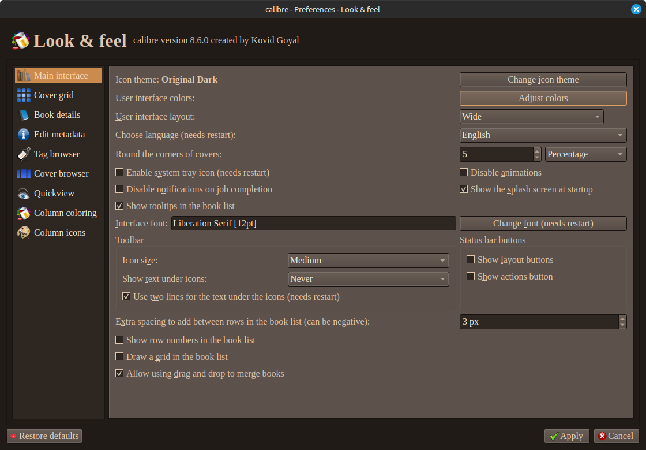Click the green checkmark on Apply
646x450 pixels.
click(554, 436)
